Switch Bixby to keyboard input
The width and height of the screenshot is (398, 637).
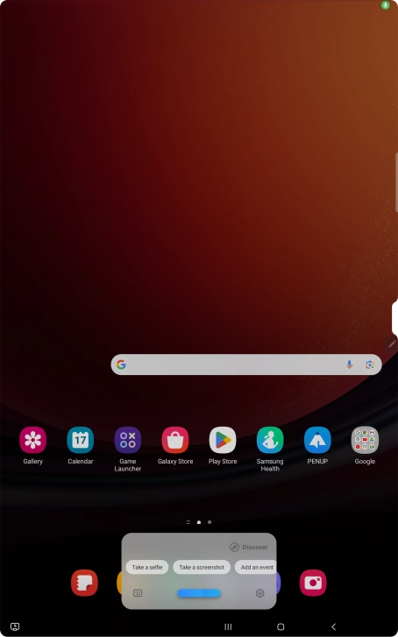point(138,593)
